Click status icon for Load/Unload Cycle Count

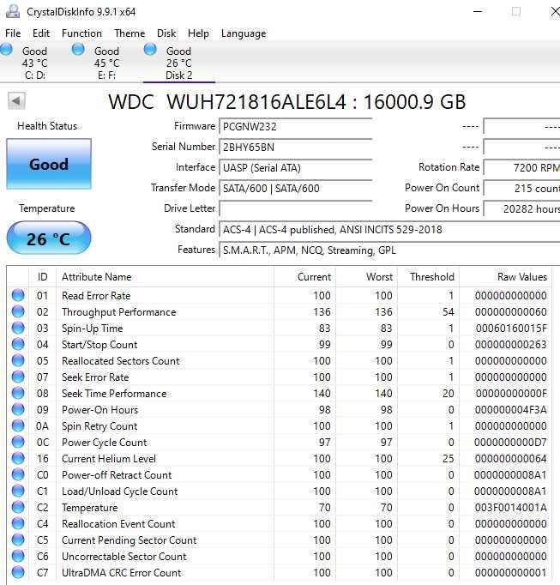coord(18,491)
